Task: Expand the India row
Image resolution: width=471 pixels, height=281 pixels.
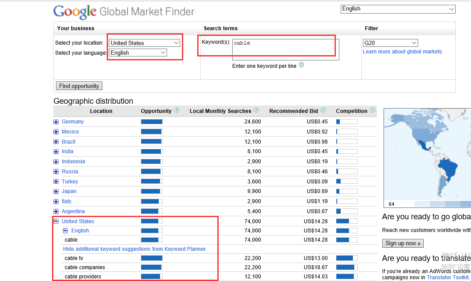Action: coord(56,151)
